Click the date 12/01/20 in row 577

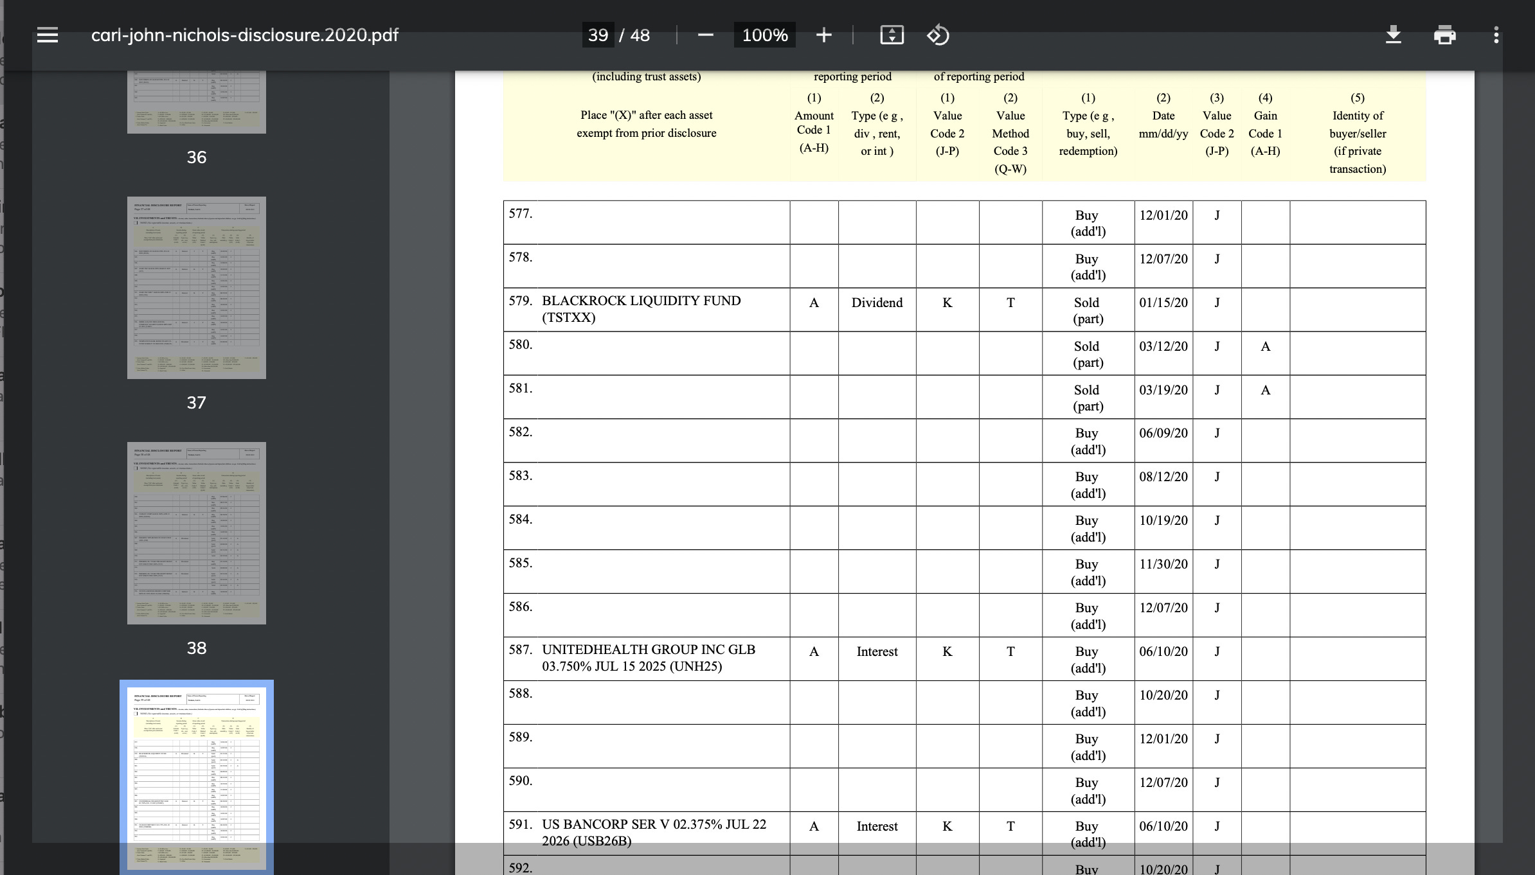(x=1163, y=215)
